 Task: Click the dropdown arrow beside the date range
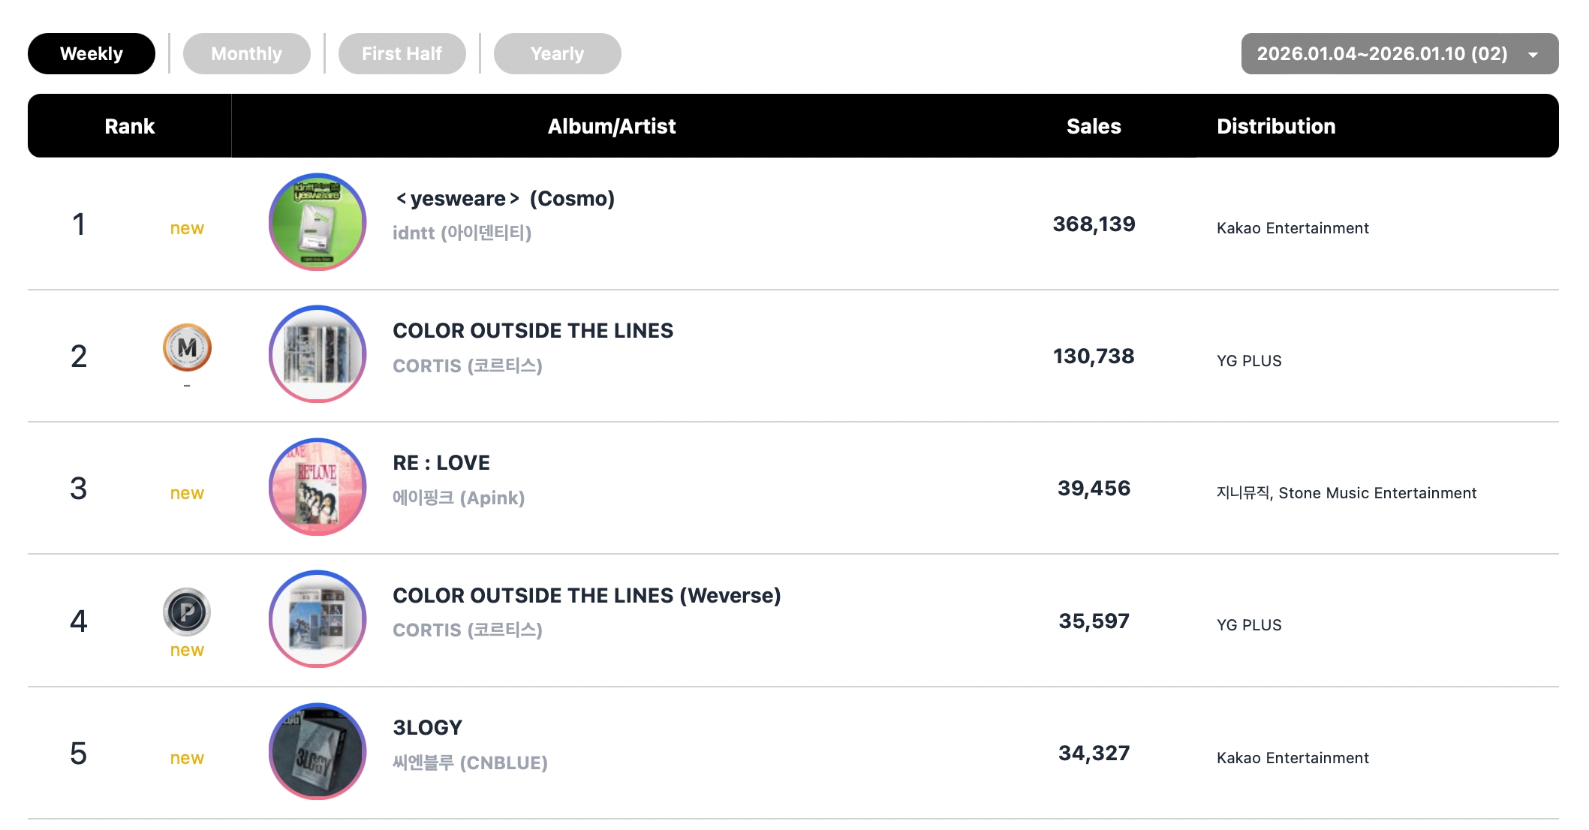coord(1533,55)
